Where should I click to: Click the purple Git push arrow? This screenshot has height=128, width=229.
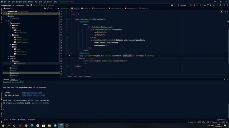tap(211, 5)
